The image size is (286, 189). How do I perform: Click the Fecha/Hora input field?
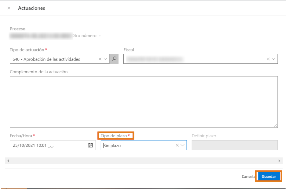pos(48,145)
